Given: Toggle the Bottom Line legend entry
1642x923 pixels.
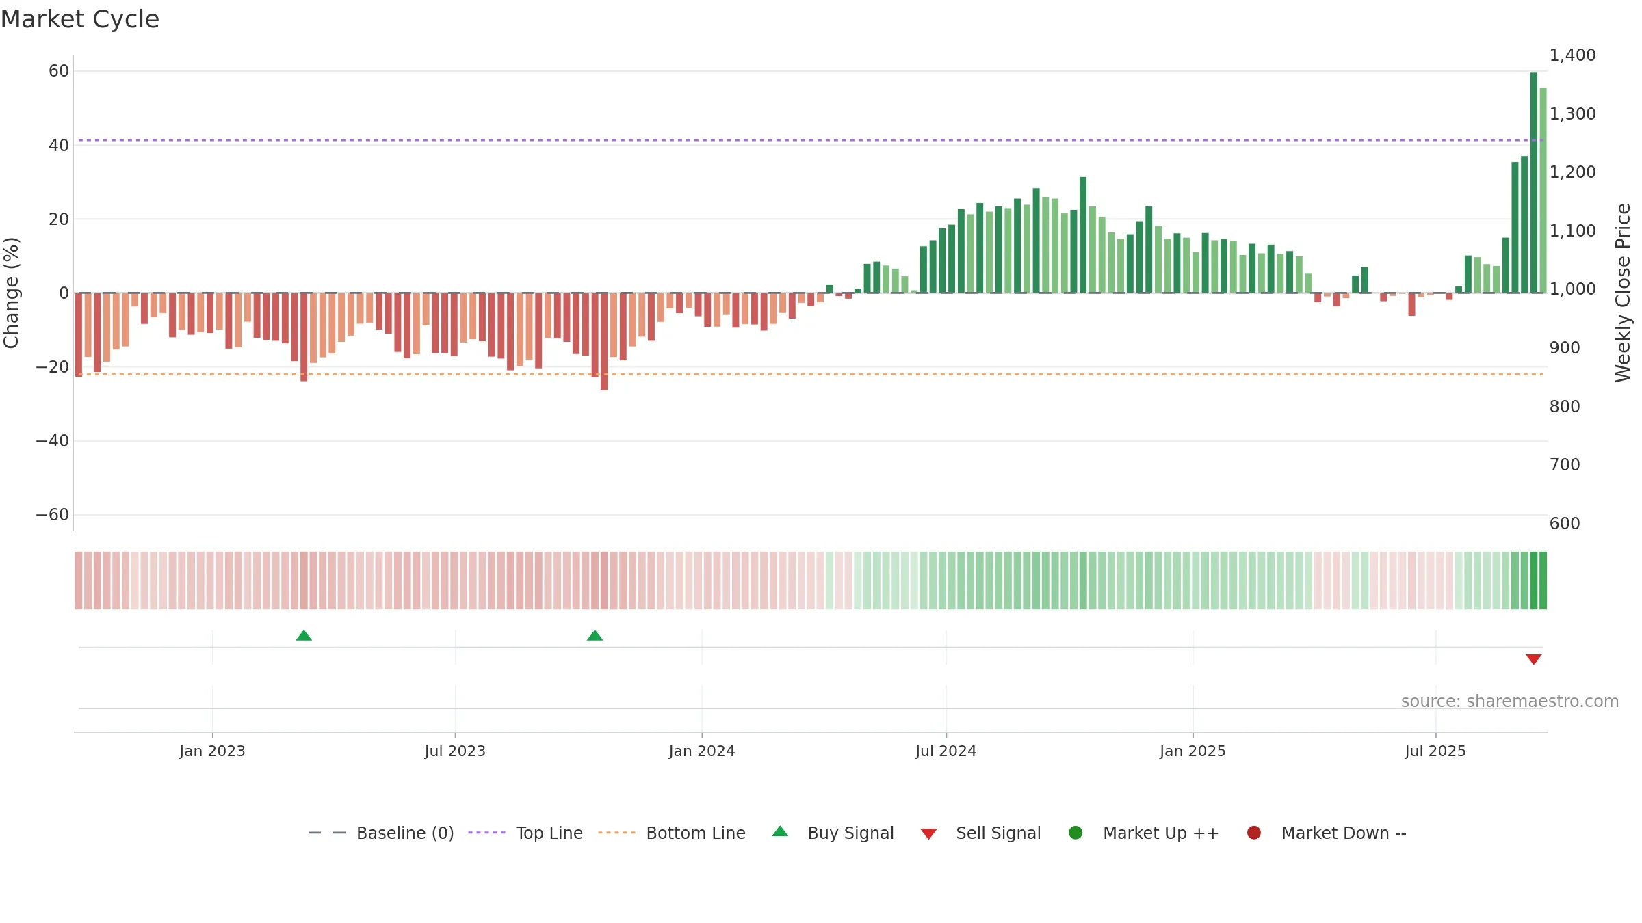Looking at the screenshot, I should [x=672, y=833].
